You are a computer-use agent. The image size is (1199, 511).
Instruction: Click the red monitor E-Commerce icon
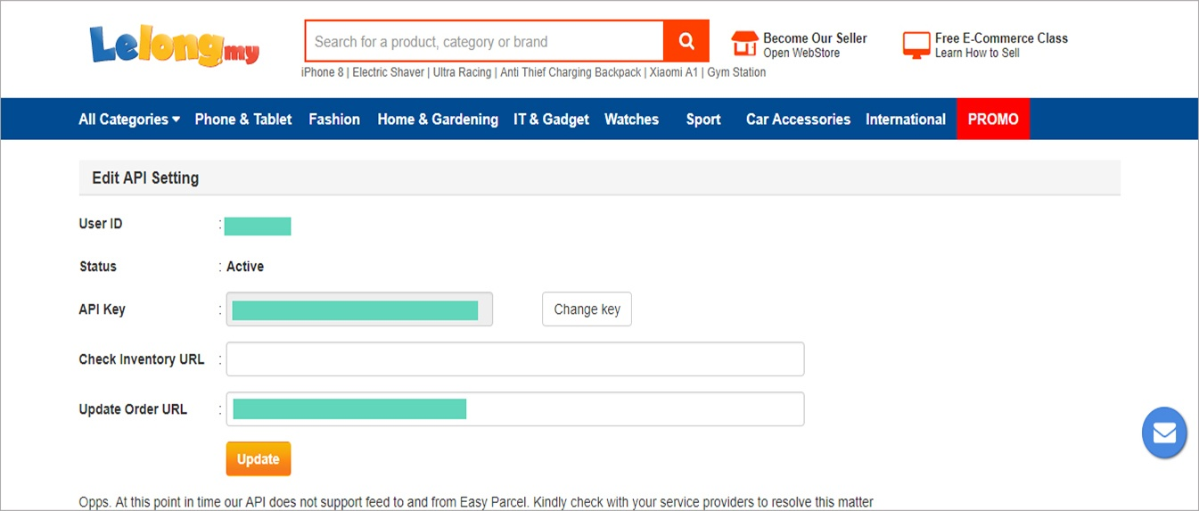pyautogui.click(x=916, y=45)
